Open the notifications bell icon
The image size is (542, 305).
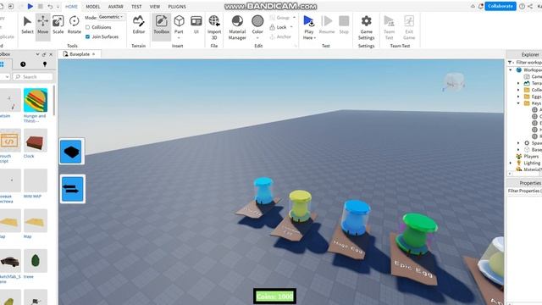(x=480, y=6)
